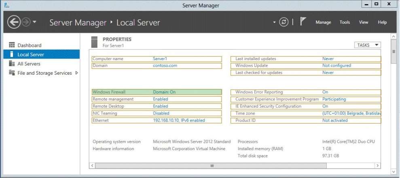Open the TASKS dropdown
Image resolution: width=400 pixels, height=178 pixels.
(x=367, y=45)
